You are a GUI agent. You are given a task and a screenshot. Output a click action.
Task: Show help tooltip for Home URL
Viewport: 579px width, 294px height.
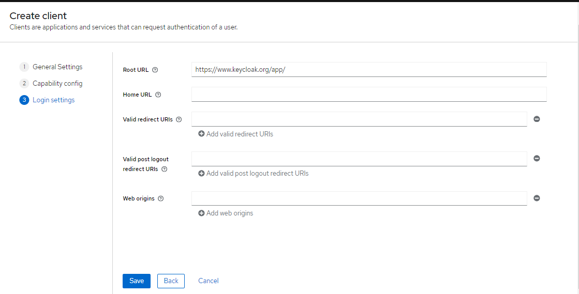(158, 95)
